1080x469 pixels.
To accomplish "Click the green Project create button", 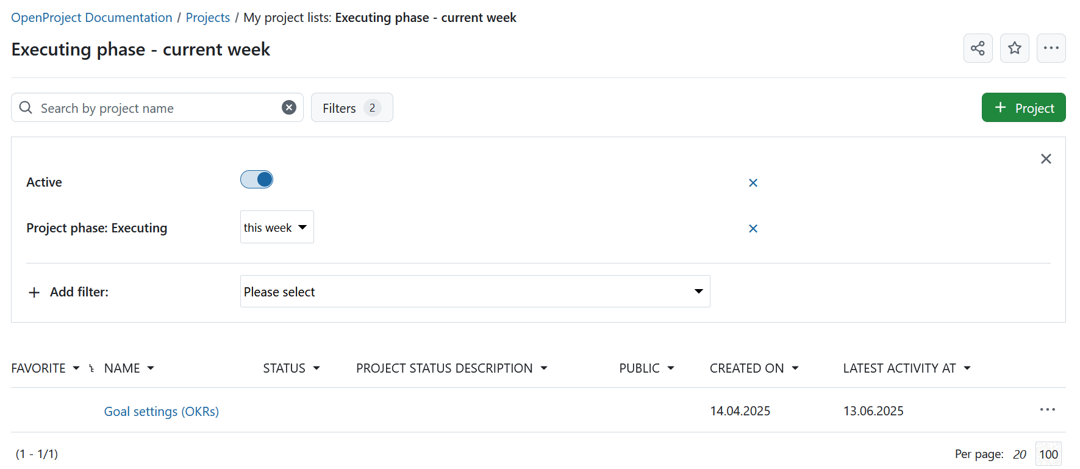I will 1023,108.
